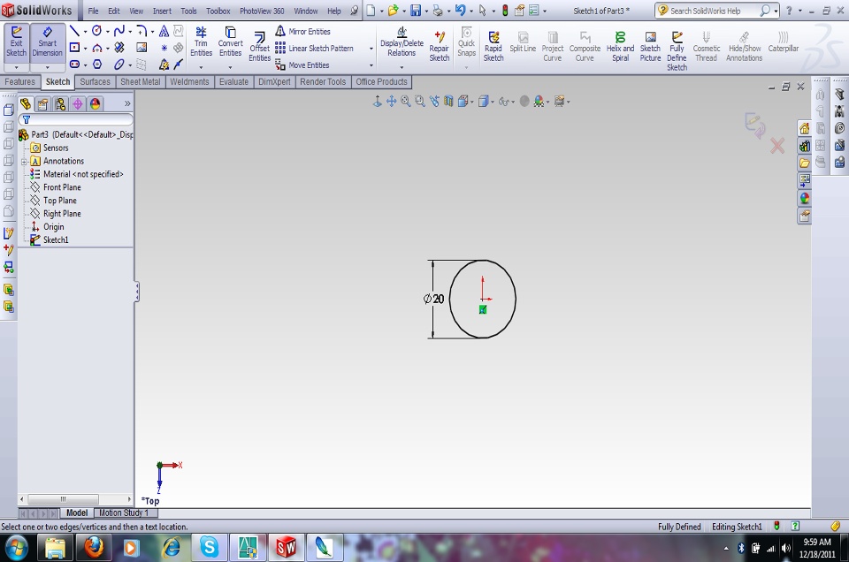Switch to the PropertyManager tab icon
This screenshot has width=849, height=562.
tap(42, 103)
